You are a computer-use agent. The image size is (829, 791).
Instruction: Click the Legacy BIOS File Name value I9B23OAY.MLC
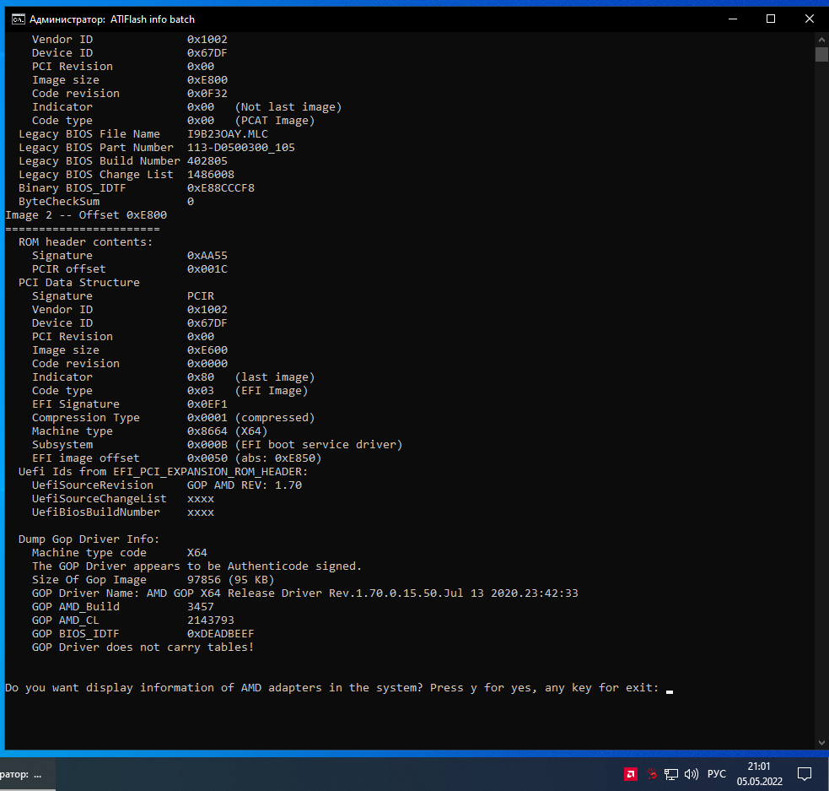(228, 134)
